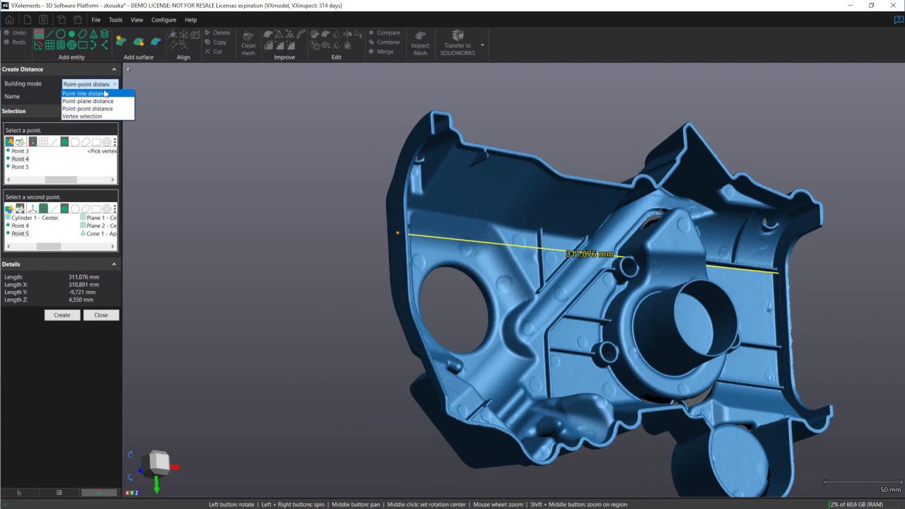
Task: Open the Tools menu
Action: tap(115, 20)
